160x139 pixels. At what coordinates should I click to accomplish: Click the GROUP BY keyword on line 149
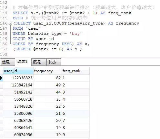tap(23, 39)
